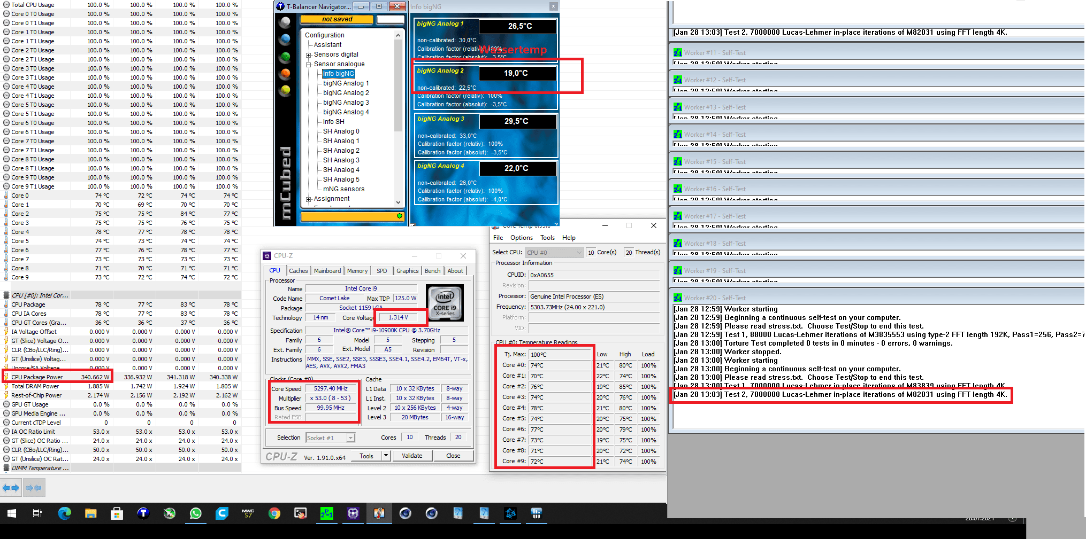Viewport: 1086px width, 539px height.
Task: Select the Assistant tree item
Action: coord(327,45)
